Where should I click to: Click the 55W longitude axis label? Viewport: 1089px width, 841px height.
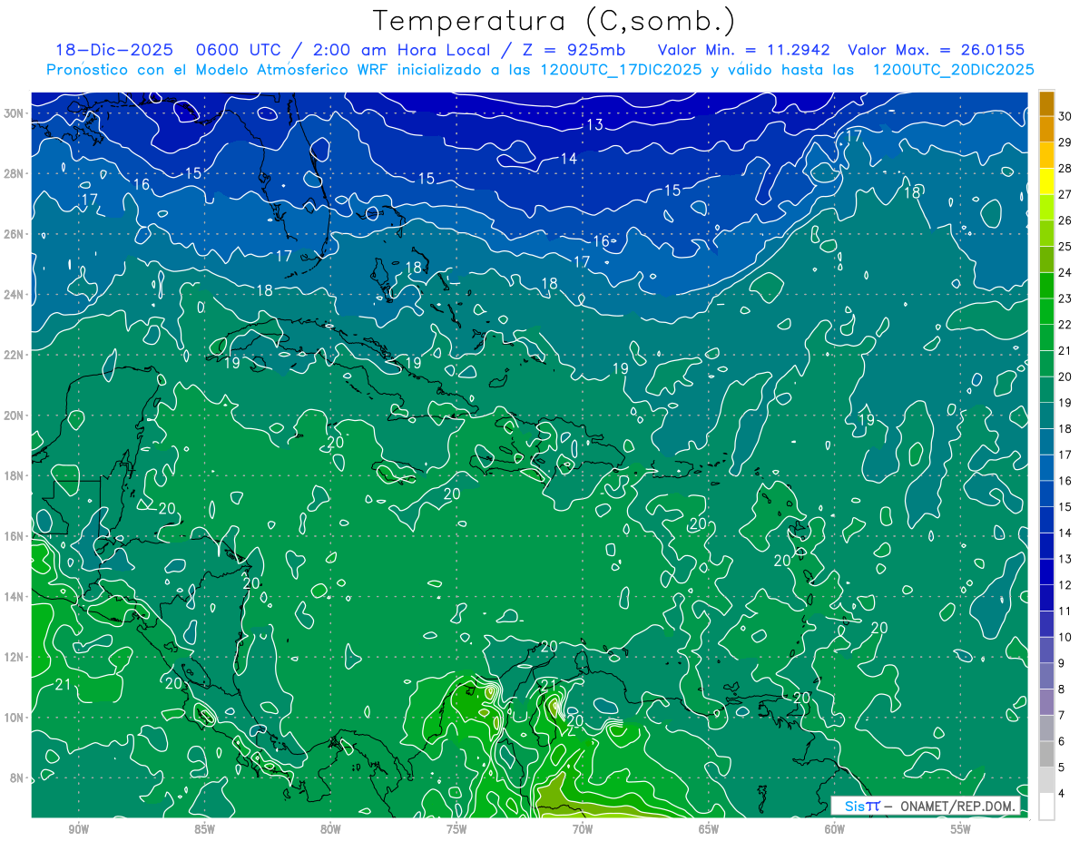[x=961, y=829]
